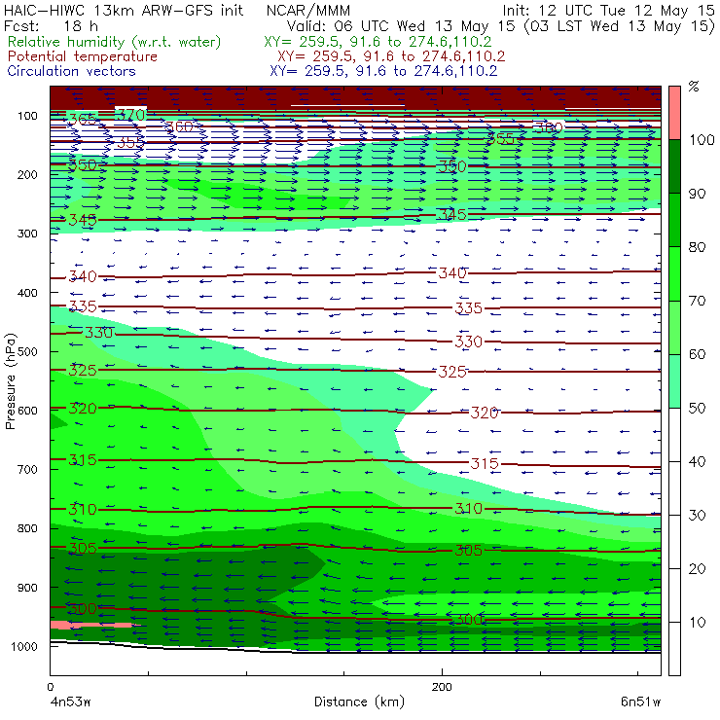Screen dimensions: 720x720
Task: Select the green XY coordinates text
Action: coord(378,42)
